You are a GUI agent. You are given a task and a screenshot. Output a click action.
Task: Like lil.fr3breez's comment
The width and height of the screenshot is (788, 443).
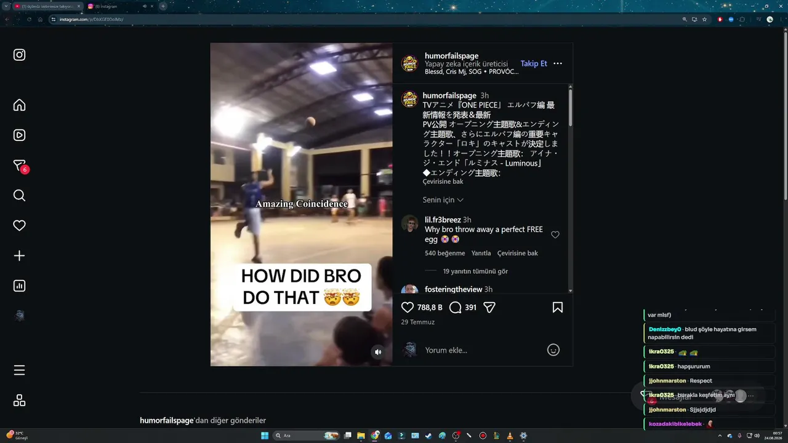click(555, 234)
